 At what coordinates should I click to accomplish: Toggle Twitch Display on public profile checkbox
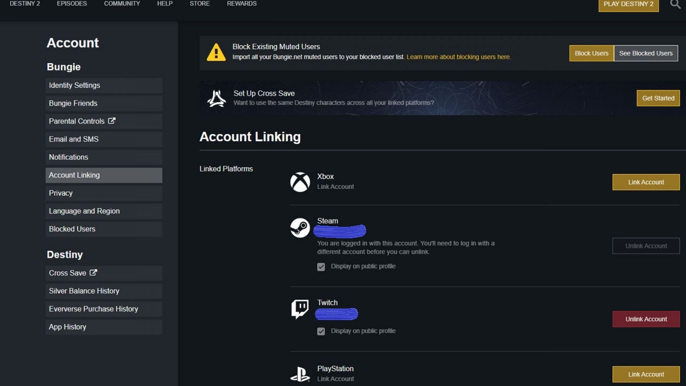pyautogui.click(x=321, y=331)
